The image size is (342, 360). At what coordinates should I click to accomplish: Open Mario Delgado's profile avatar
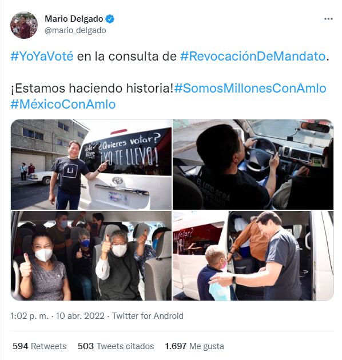click(24, 25)
